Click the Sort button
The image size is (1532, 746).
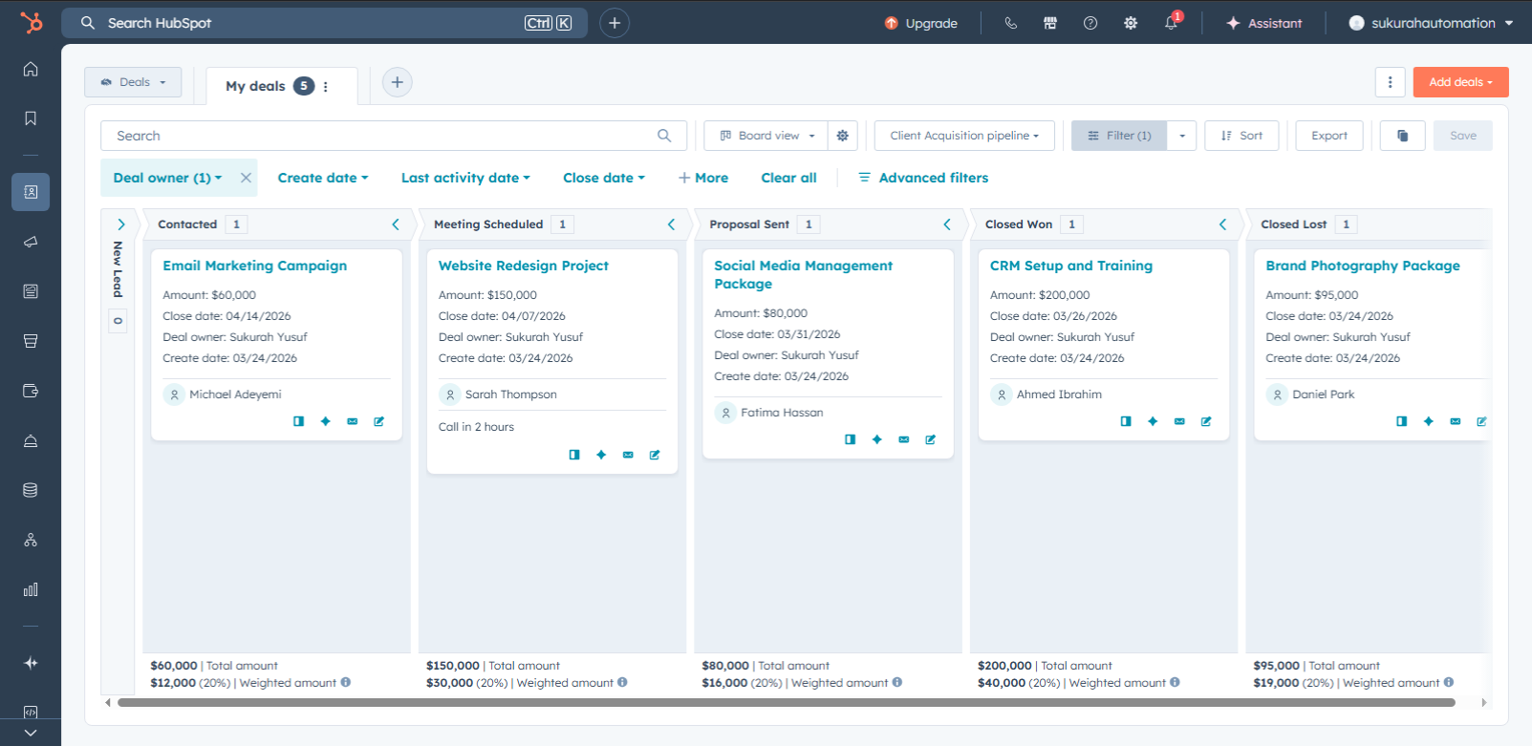(x=1241, y=136)
